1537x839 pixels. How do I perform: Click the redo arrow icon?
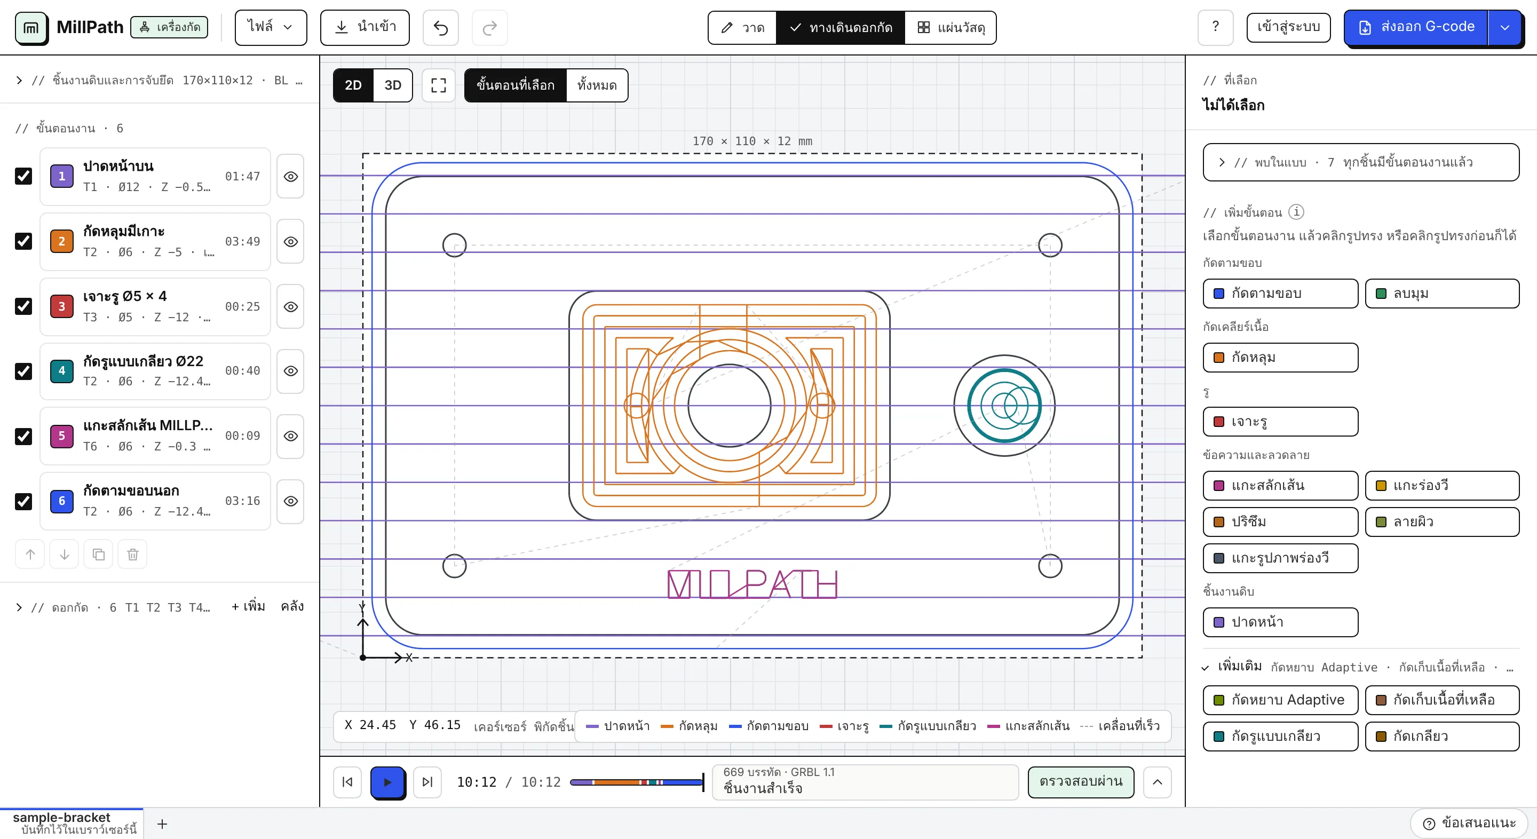pos(489,27)
